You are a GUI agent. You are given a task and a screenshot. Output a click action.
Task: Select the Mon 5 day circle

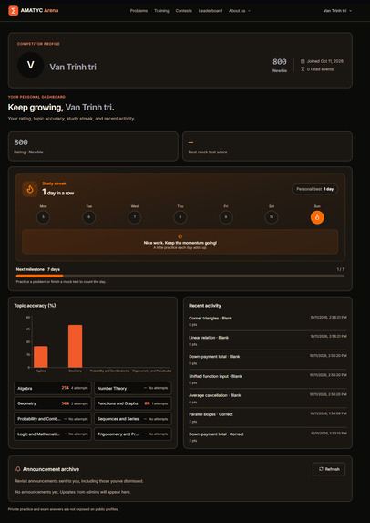tap(44, 217)
